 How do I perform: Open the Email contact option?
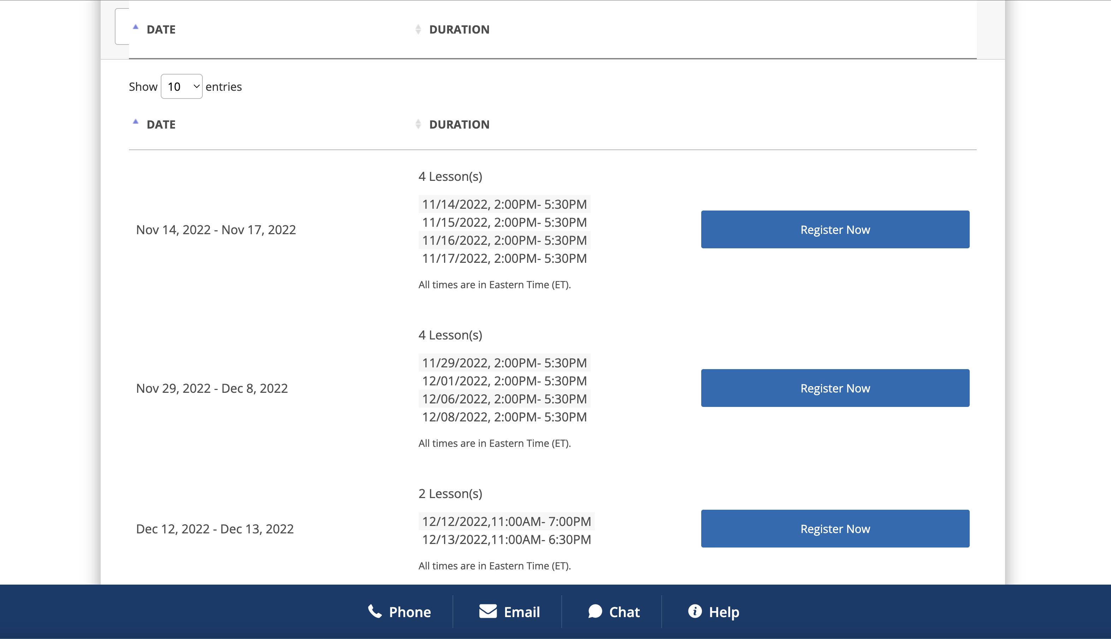click(521, 612)
